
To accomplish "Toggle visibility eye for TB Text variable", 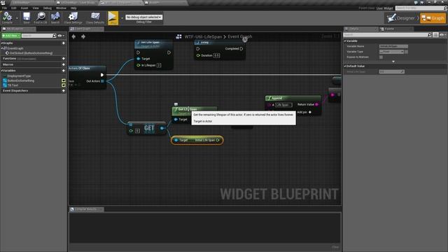I will [x=64, y=85].
